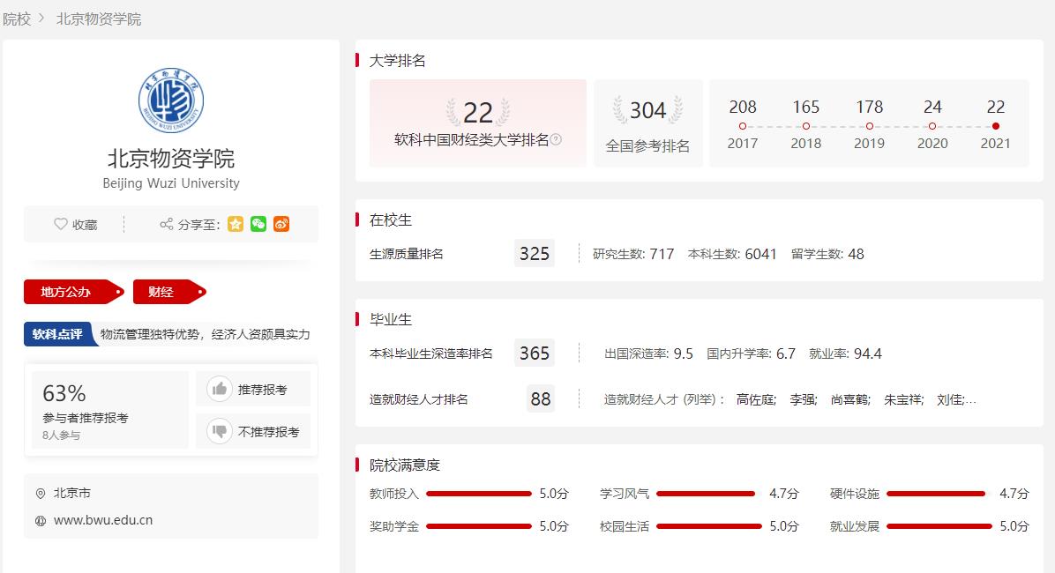Click the heart 收藏 favorite icon
The image size is (1055, 573).
(x=61, y=225)
